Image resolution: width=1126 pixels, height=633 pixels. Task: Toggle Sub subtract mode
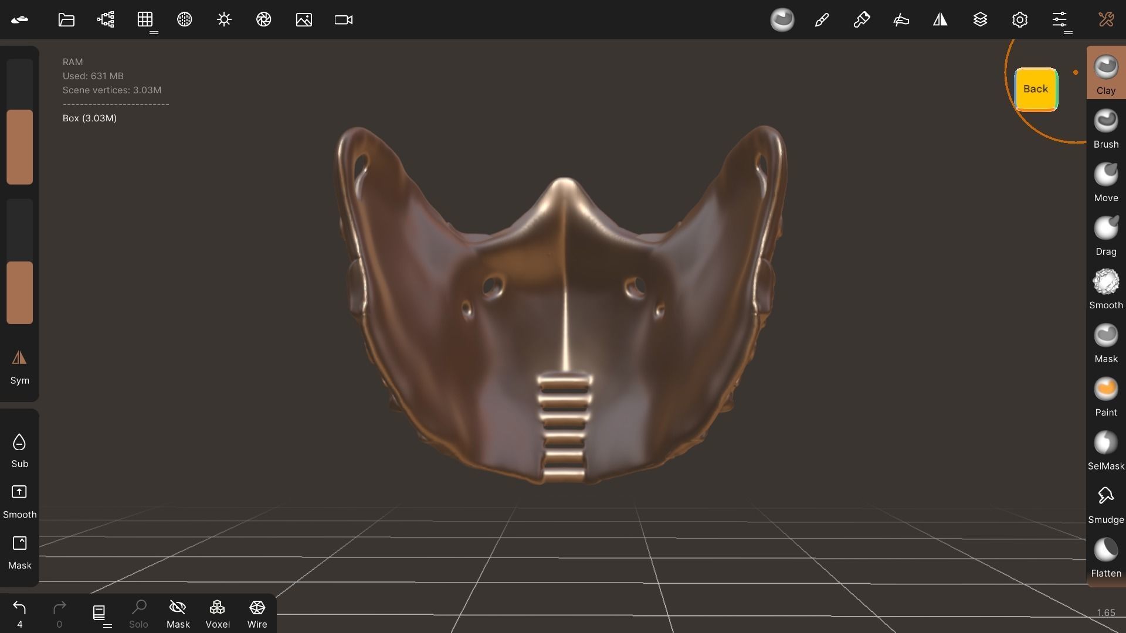click(x=19, y=451)
